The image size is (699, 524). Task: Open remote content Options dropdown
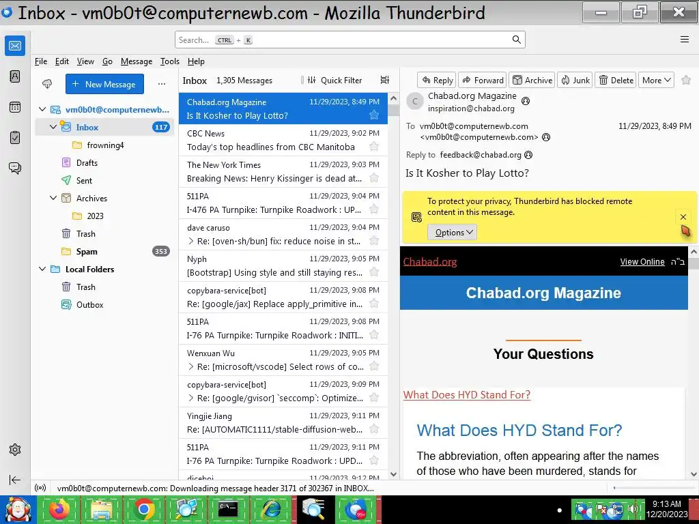click(453, 232)
